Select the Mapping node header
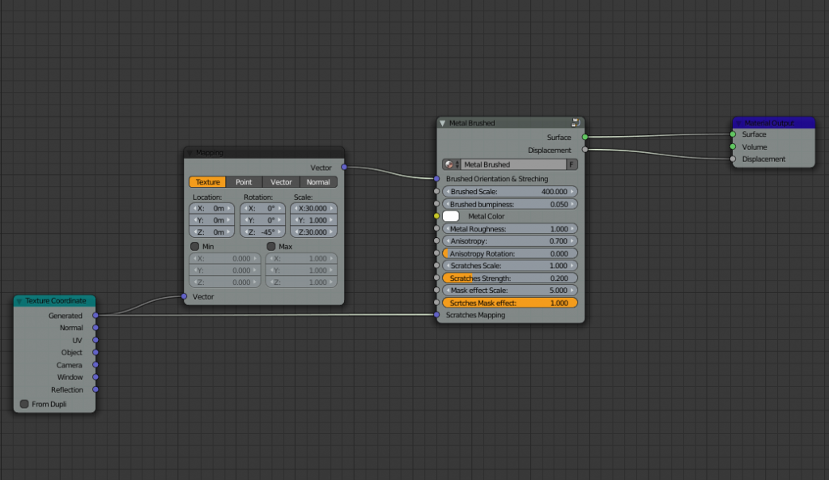 (x=264, y=153)
